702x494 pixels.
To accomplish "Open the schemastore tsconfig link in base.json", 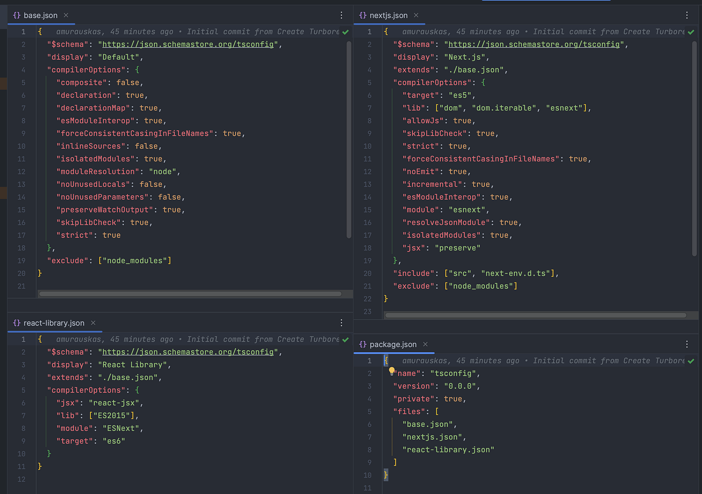I will coord(188,45).
